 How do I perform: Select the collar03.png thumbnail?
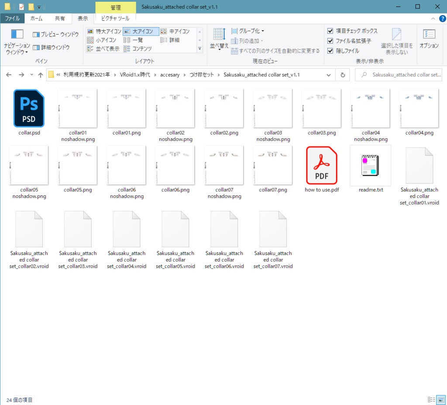(322, 108)
